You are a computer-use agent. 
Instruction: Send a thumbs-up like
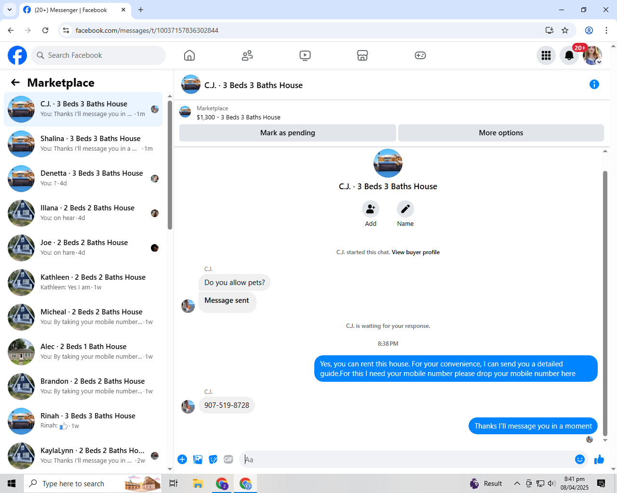(x=599, y=459)
